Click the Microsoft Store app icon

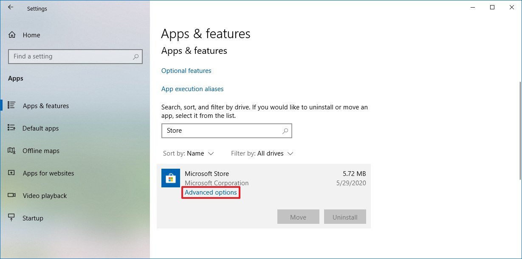coord(171,178)
